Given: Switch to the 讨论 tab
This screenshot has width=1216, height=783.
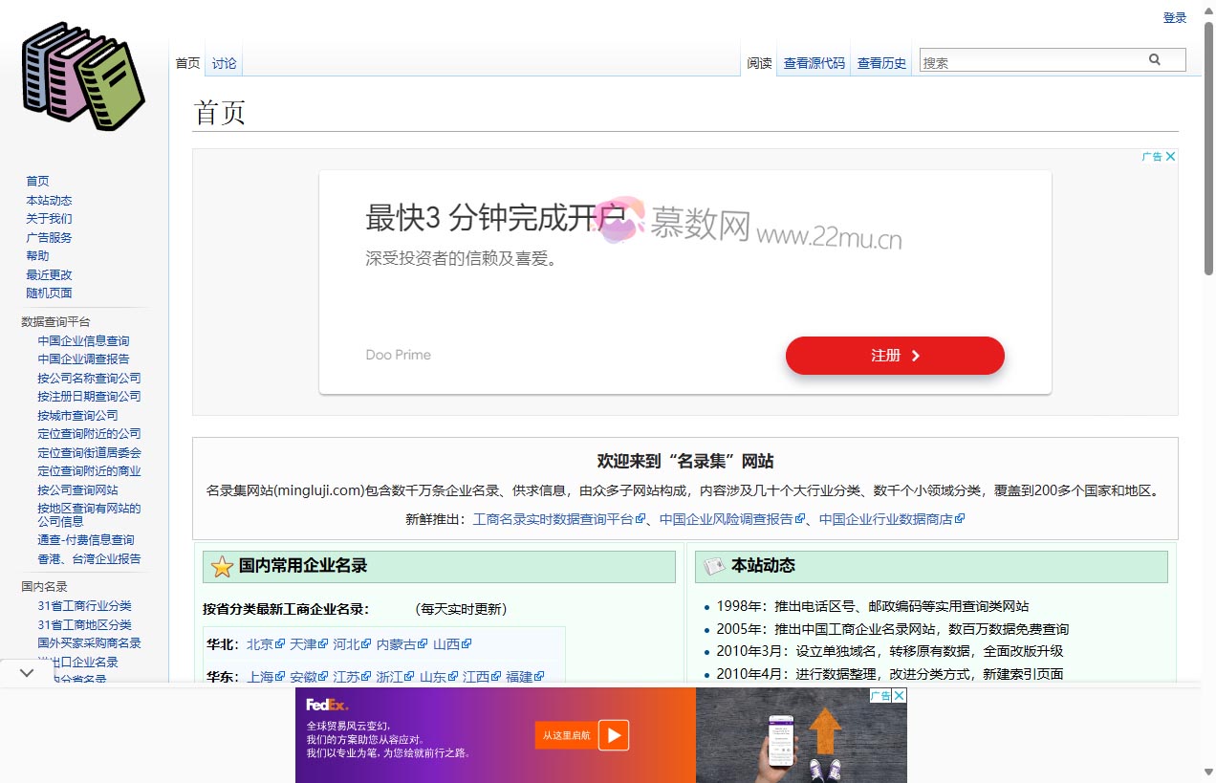Looking at the screenshot, I should (x=223, y=63).
